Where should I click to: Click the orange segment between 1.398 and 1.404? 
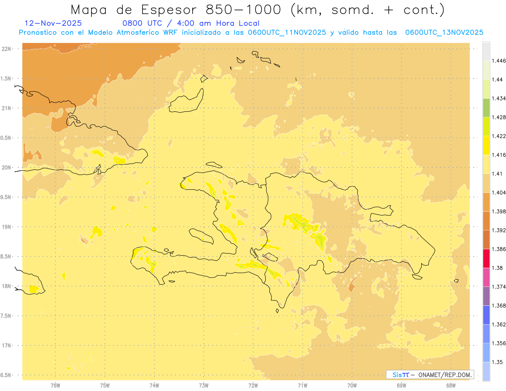(486, 202)
